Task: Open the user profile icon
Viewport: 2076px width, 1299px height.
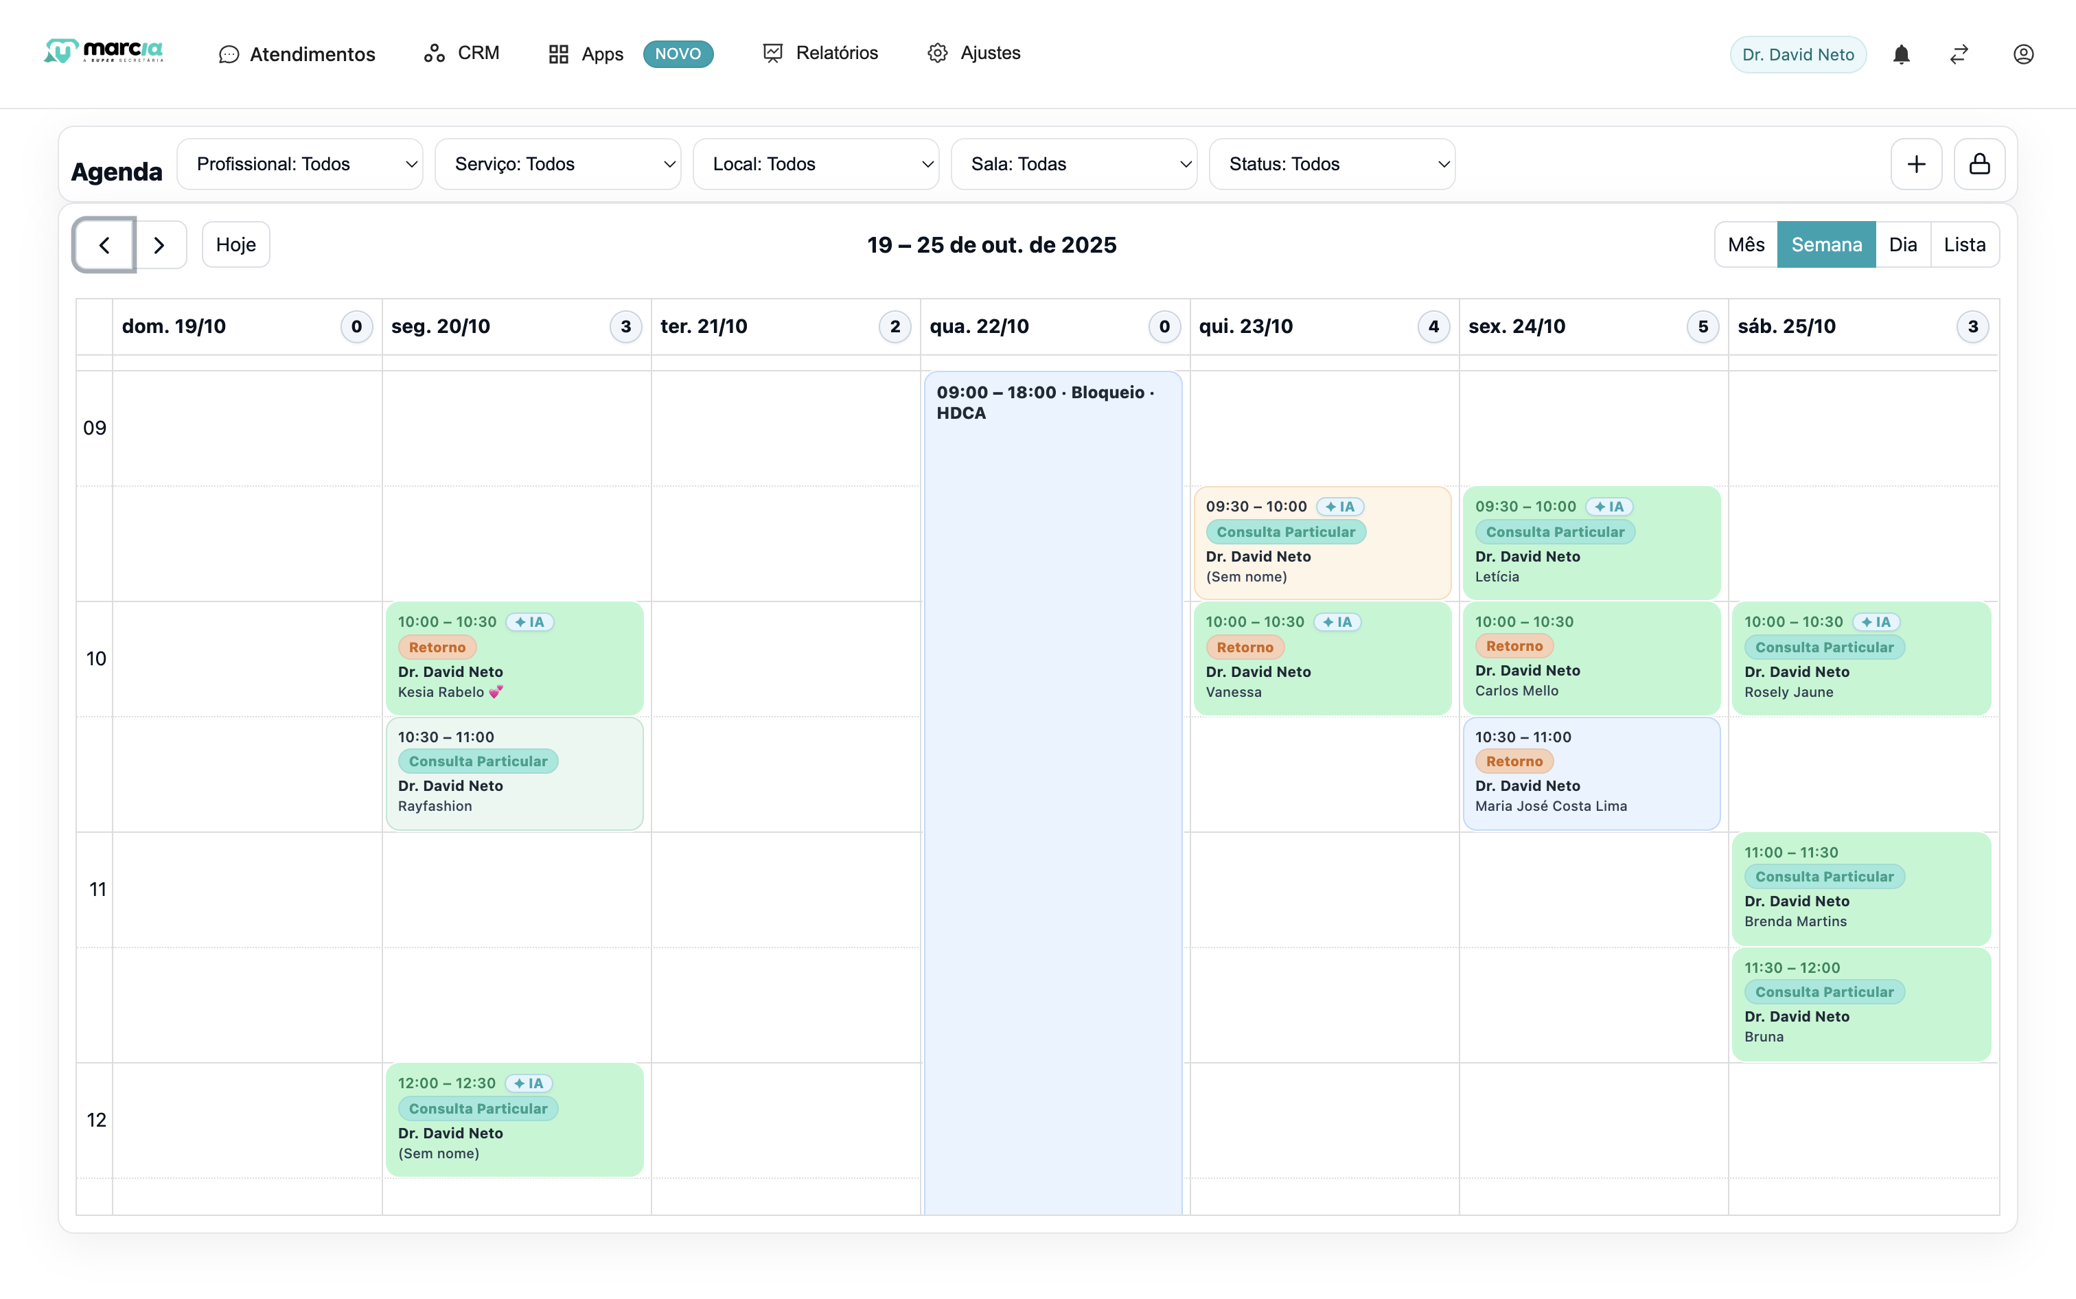Action: coord(2022,54)
